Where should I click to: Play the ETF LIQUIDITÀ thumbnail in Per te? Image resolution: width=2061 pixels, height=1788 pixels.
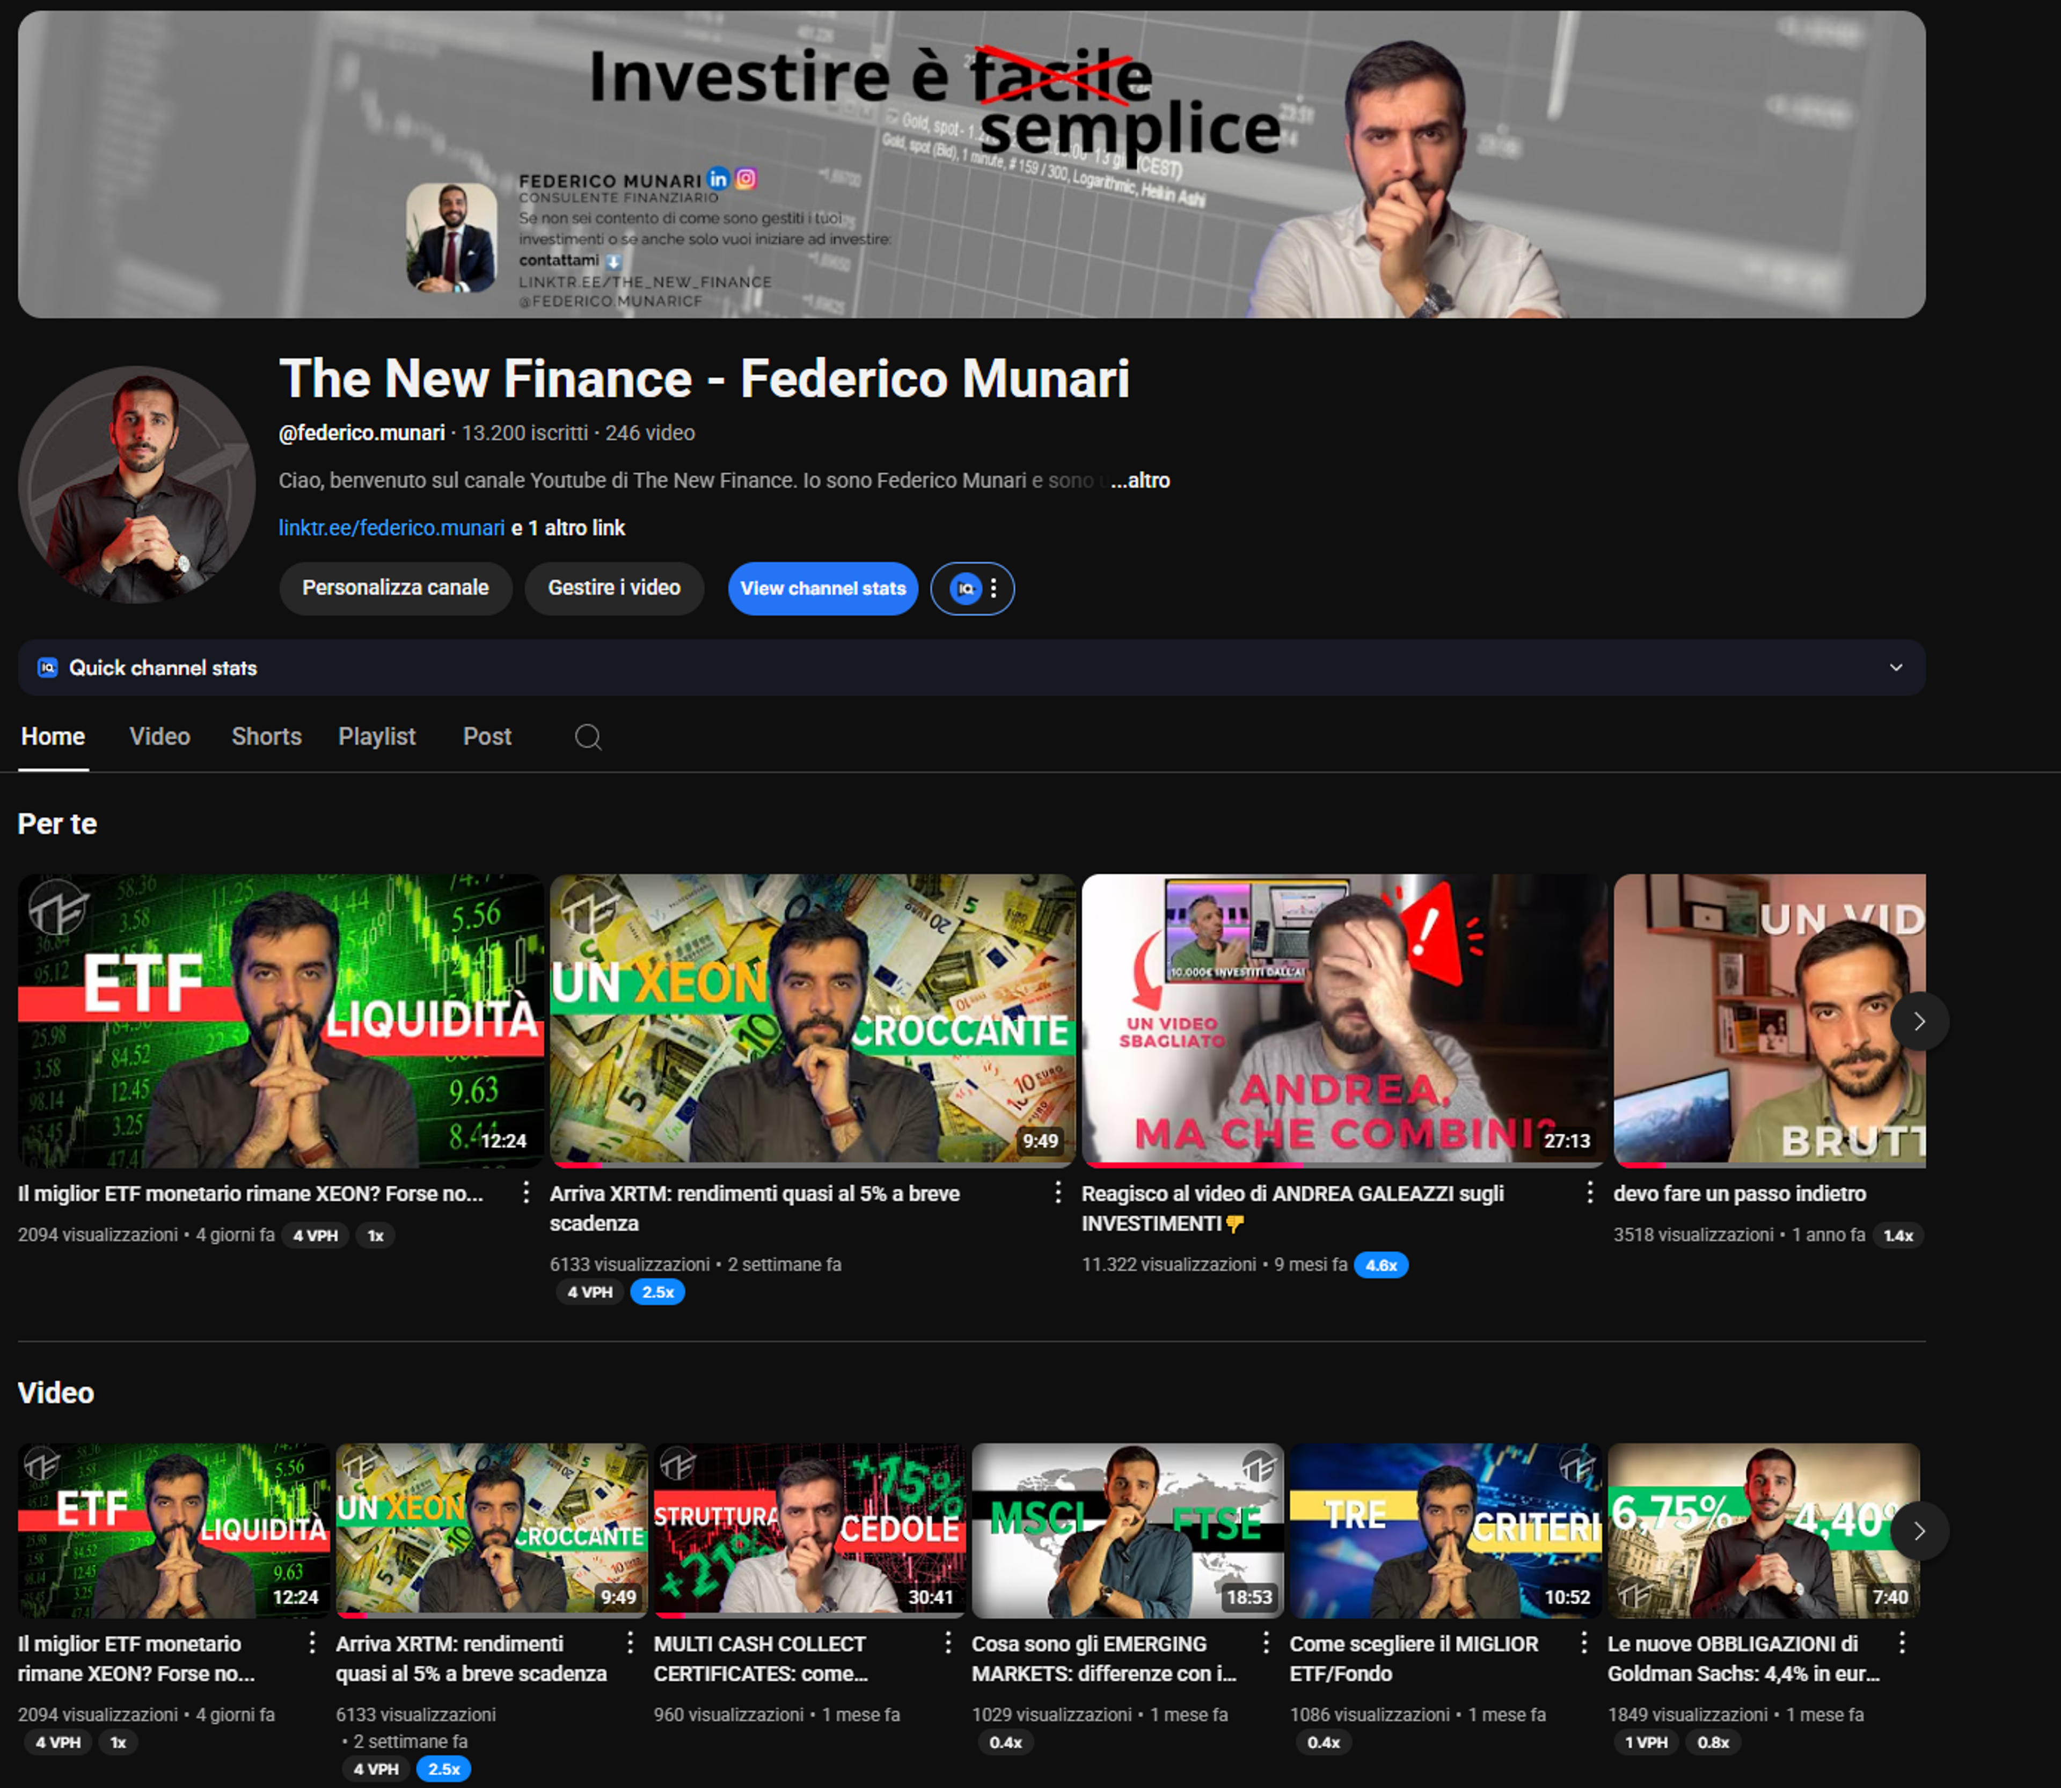pyautogui.click(x=280, y=1021)
